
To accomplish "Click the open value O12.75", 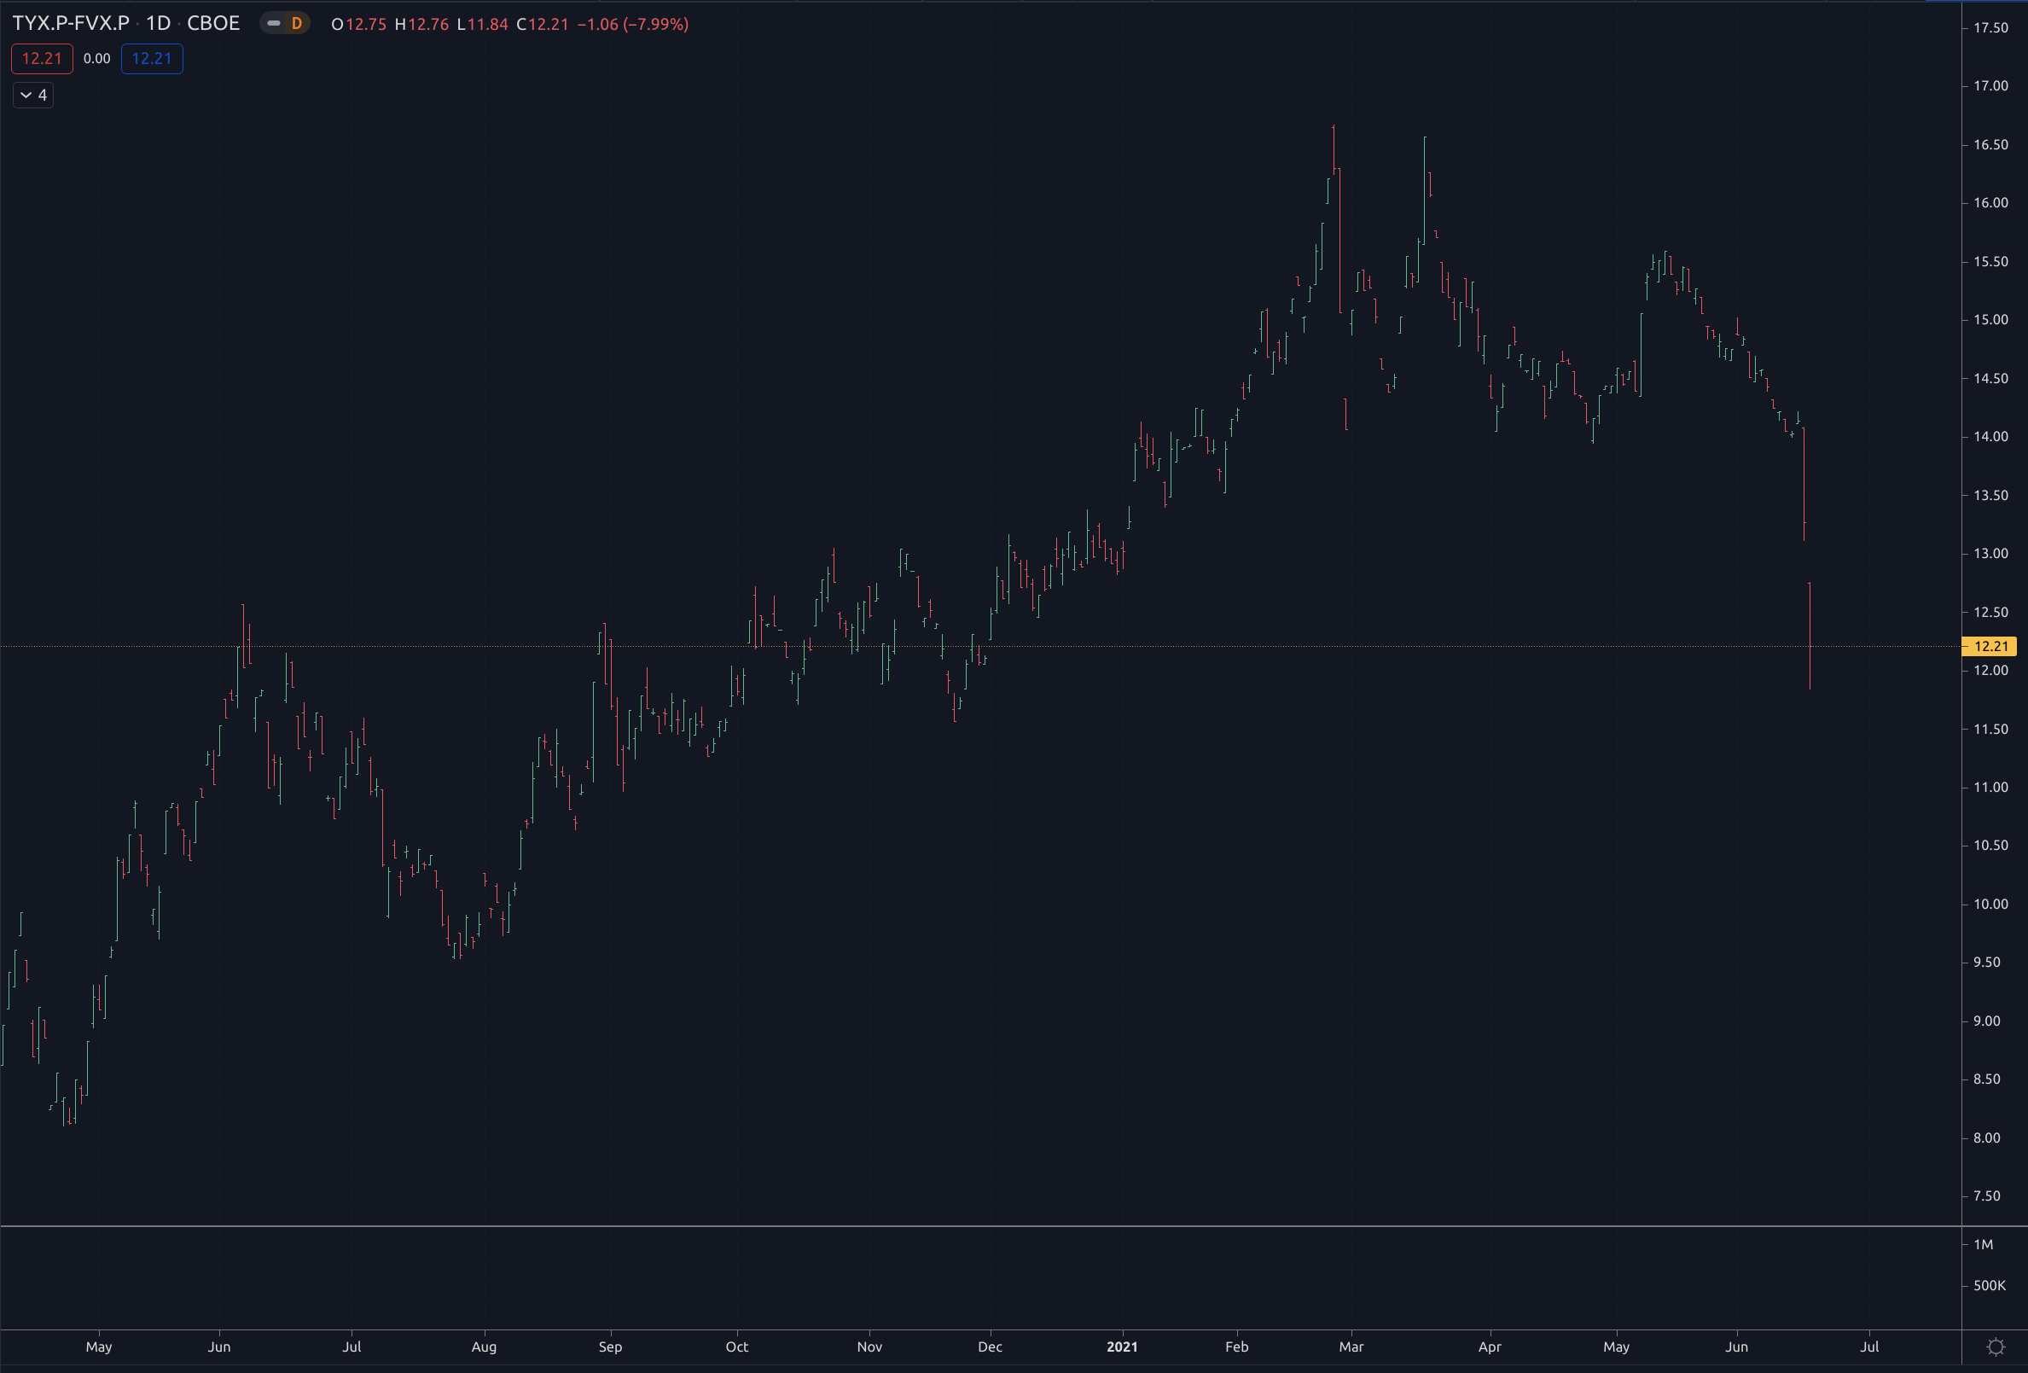I will [x=358, y=25].
